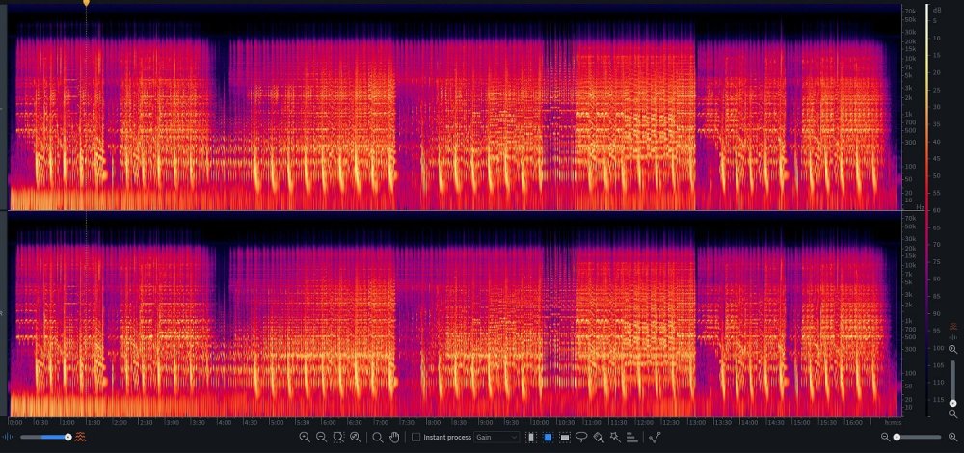Show waveform only via waveform icon

click(x=10, y=438)
